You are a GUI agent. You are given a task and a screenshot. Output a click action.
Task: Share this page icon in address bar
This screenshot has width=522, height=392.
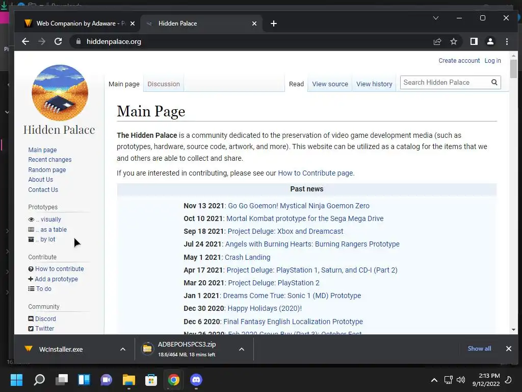tap(437, 41)
